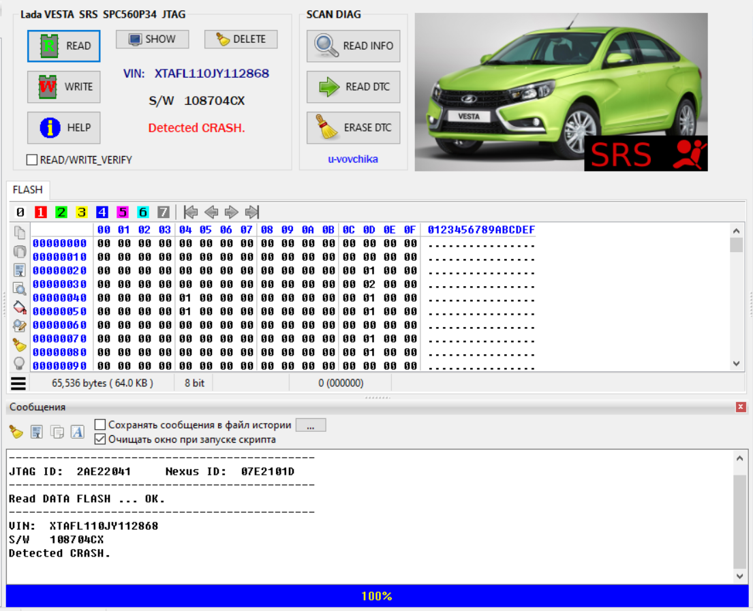Click the copy icon in hex editor sidebar

(x=19, y=232)
